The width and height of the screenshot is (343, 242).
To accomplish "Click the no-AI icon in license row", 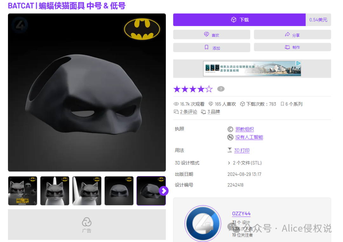I will click(230, 137).
